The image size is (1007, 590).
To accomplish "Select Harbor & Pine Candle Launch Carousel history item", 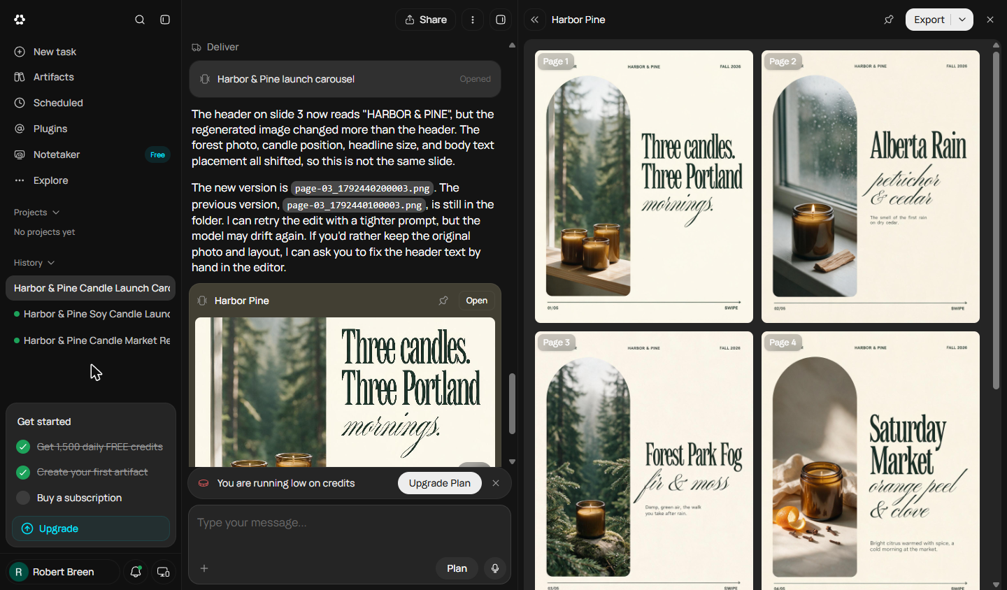I will 91,288.
